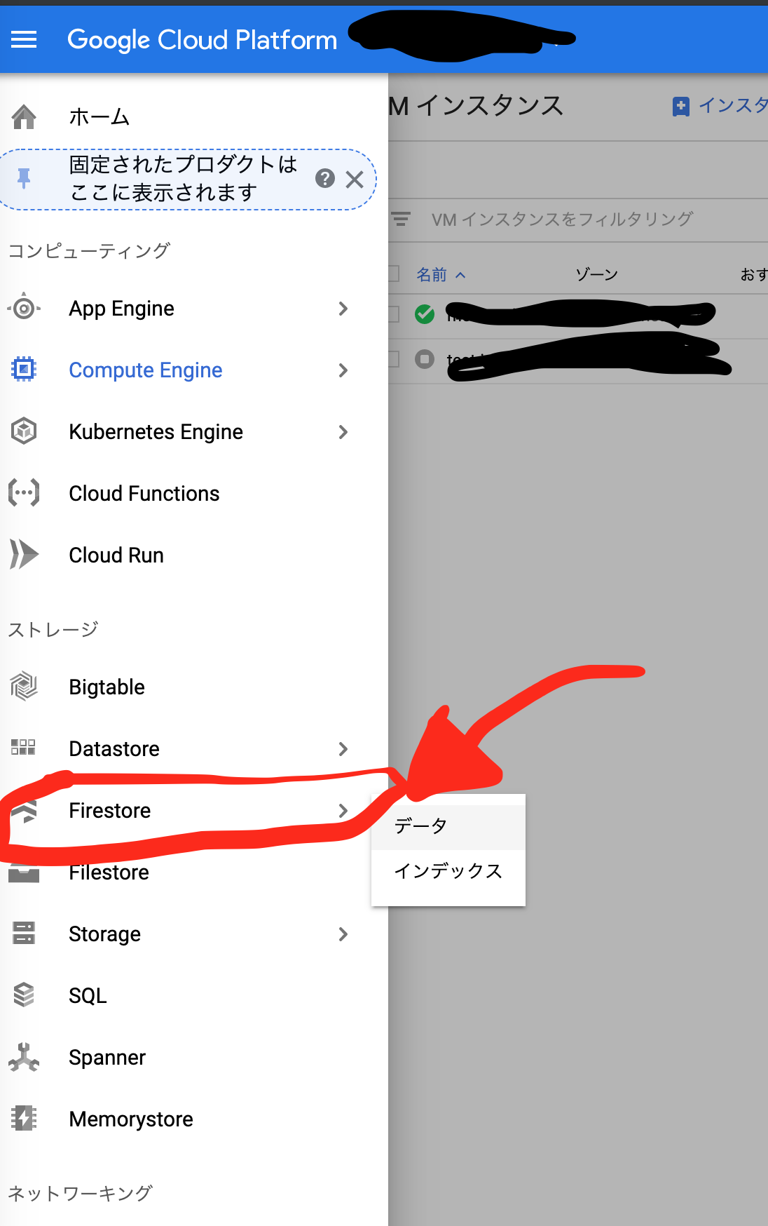Expand App Engine submenu arrow
The height and width of the screenshot is (1226, 768).
[343, 309]
